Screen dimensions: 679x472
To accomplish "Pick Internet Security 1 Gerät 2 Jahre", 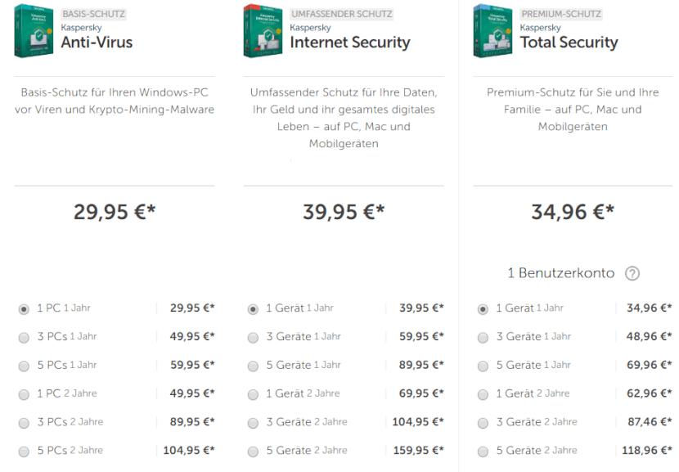I will [253, 394].
